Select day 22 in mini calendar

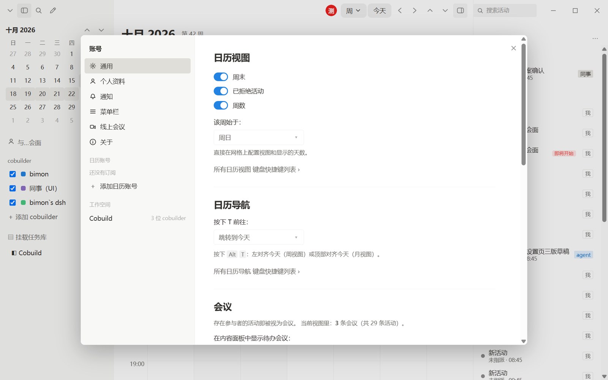point(71,94)
